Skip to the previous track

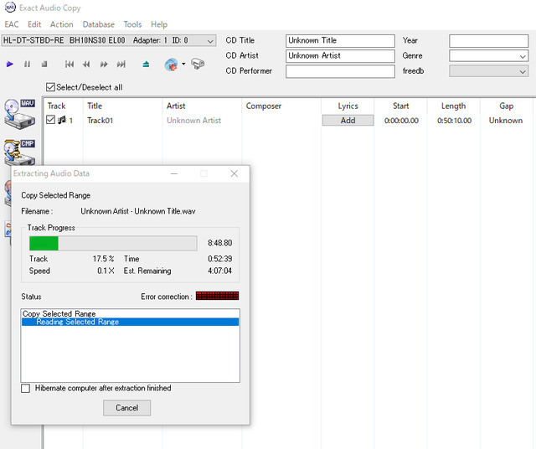(70, 64)
